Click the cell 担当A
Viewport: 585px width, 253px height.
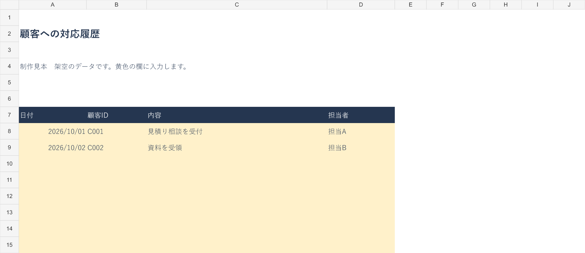pyautogui.click(x=361, y=131)
